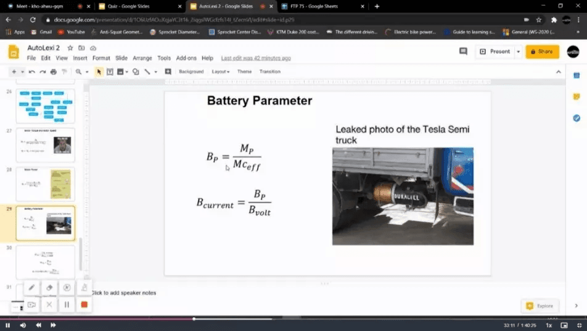The width and height of the screenshot is (587, 331).
Task: Open the Slide menu
Action: click(x=121, y=58)
